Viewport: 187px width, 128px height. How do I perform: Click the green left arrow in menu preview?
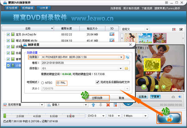click(157, 87)
